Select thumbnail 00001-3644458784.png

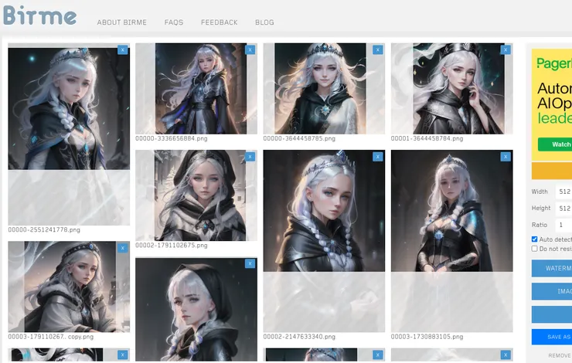[452, 89]
